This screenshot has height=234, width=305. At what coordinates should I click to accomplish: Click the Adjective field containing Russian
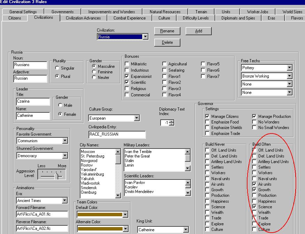tap(30, 79)
